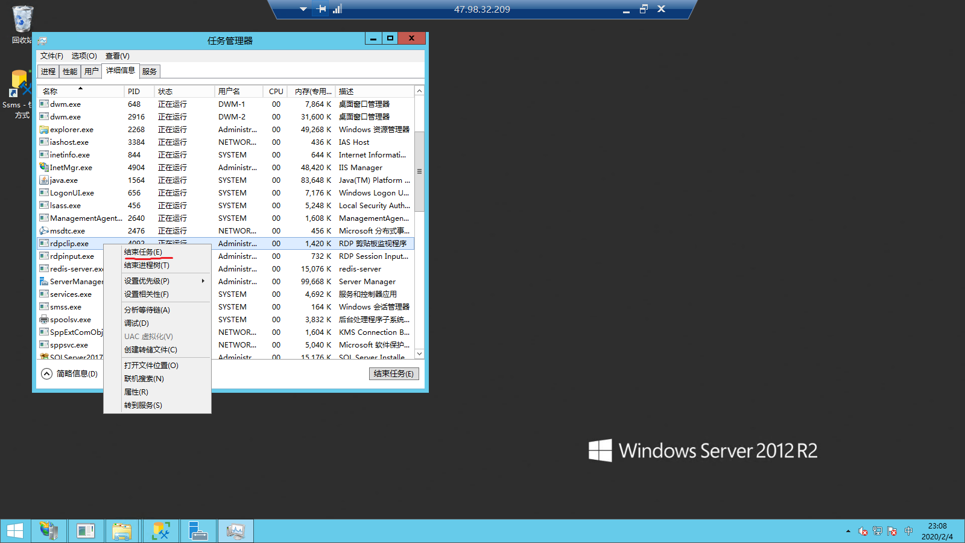Switch to the 服务 tab
This screenshot has width=965, height=543.
[x=150, y=71]
